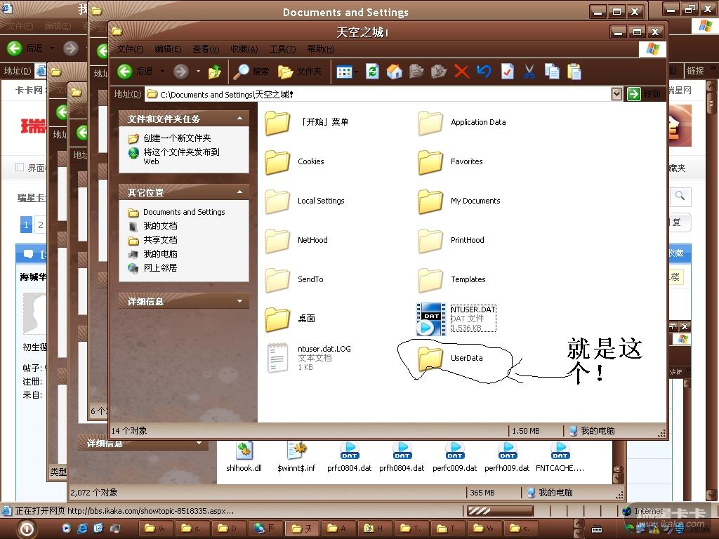The image size is (719, 539).
Task: Click the Cut scissors icon
Action: [529, 72]
